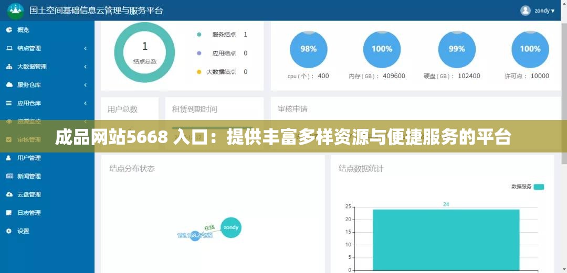Viewport: 567px width, 273px height.
Task: Expand the 服务仓库 chevron arrow
Action: click(x=86, y=85)
